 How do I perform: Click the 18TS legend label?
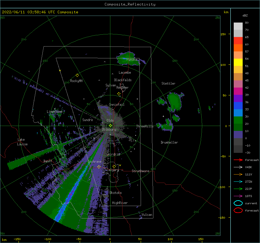click(x=248, y=196)
